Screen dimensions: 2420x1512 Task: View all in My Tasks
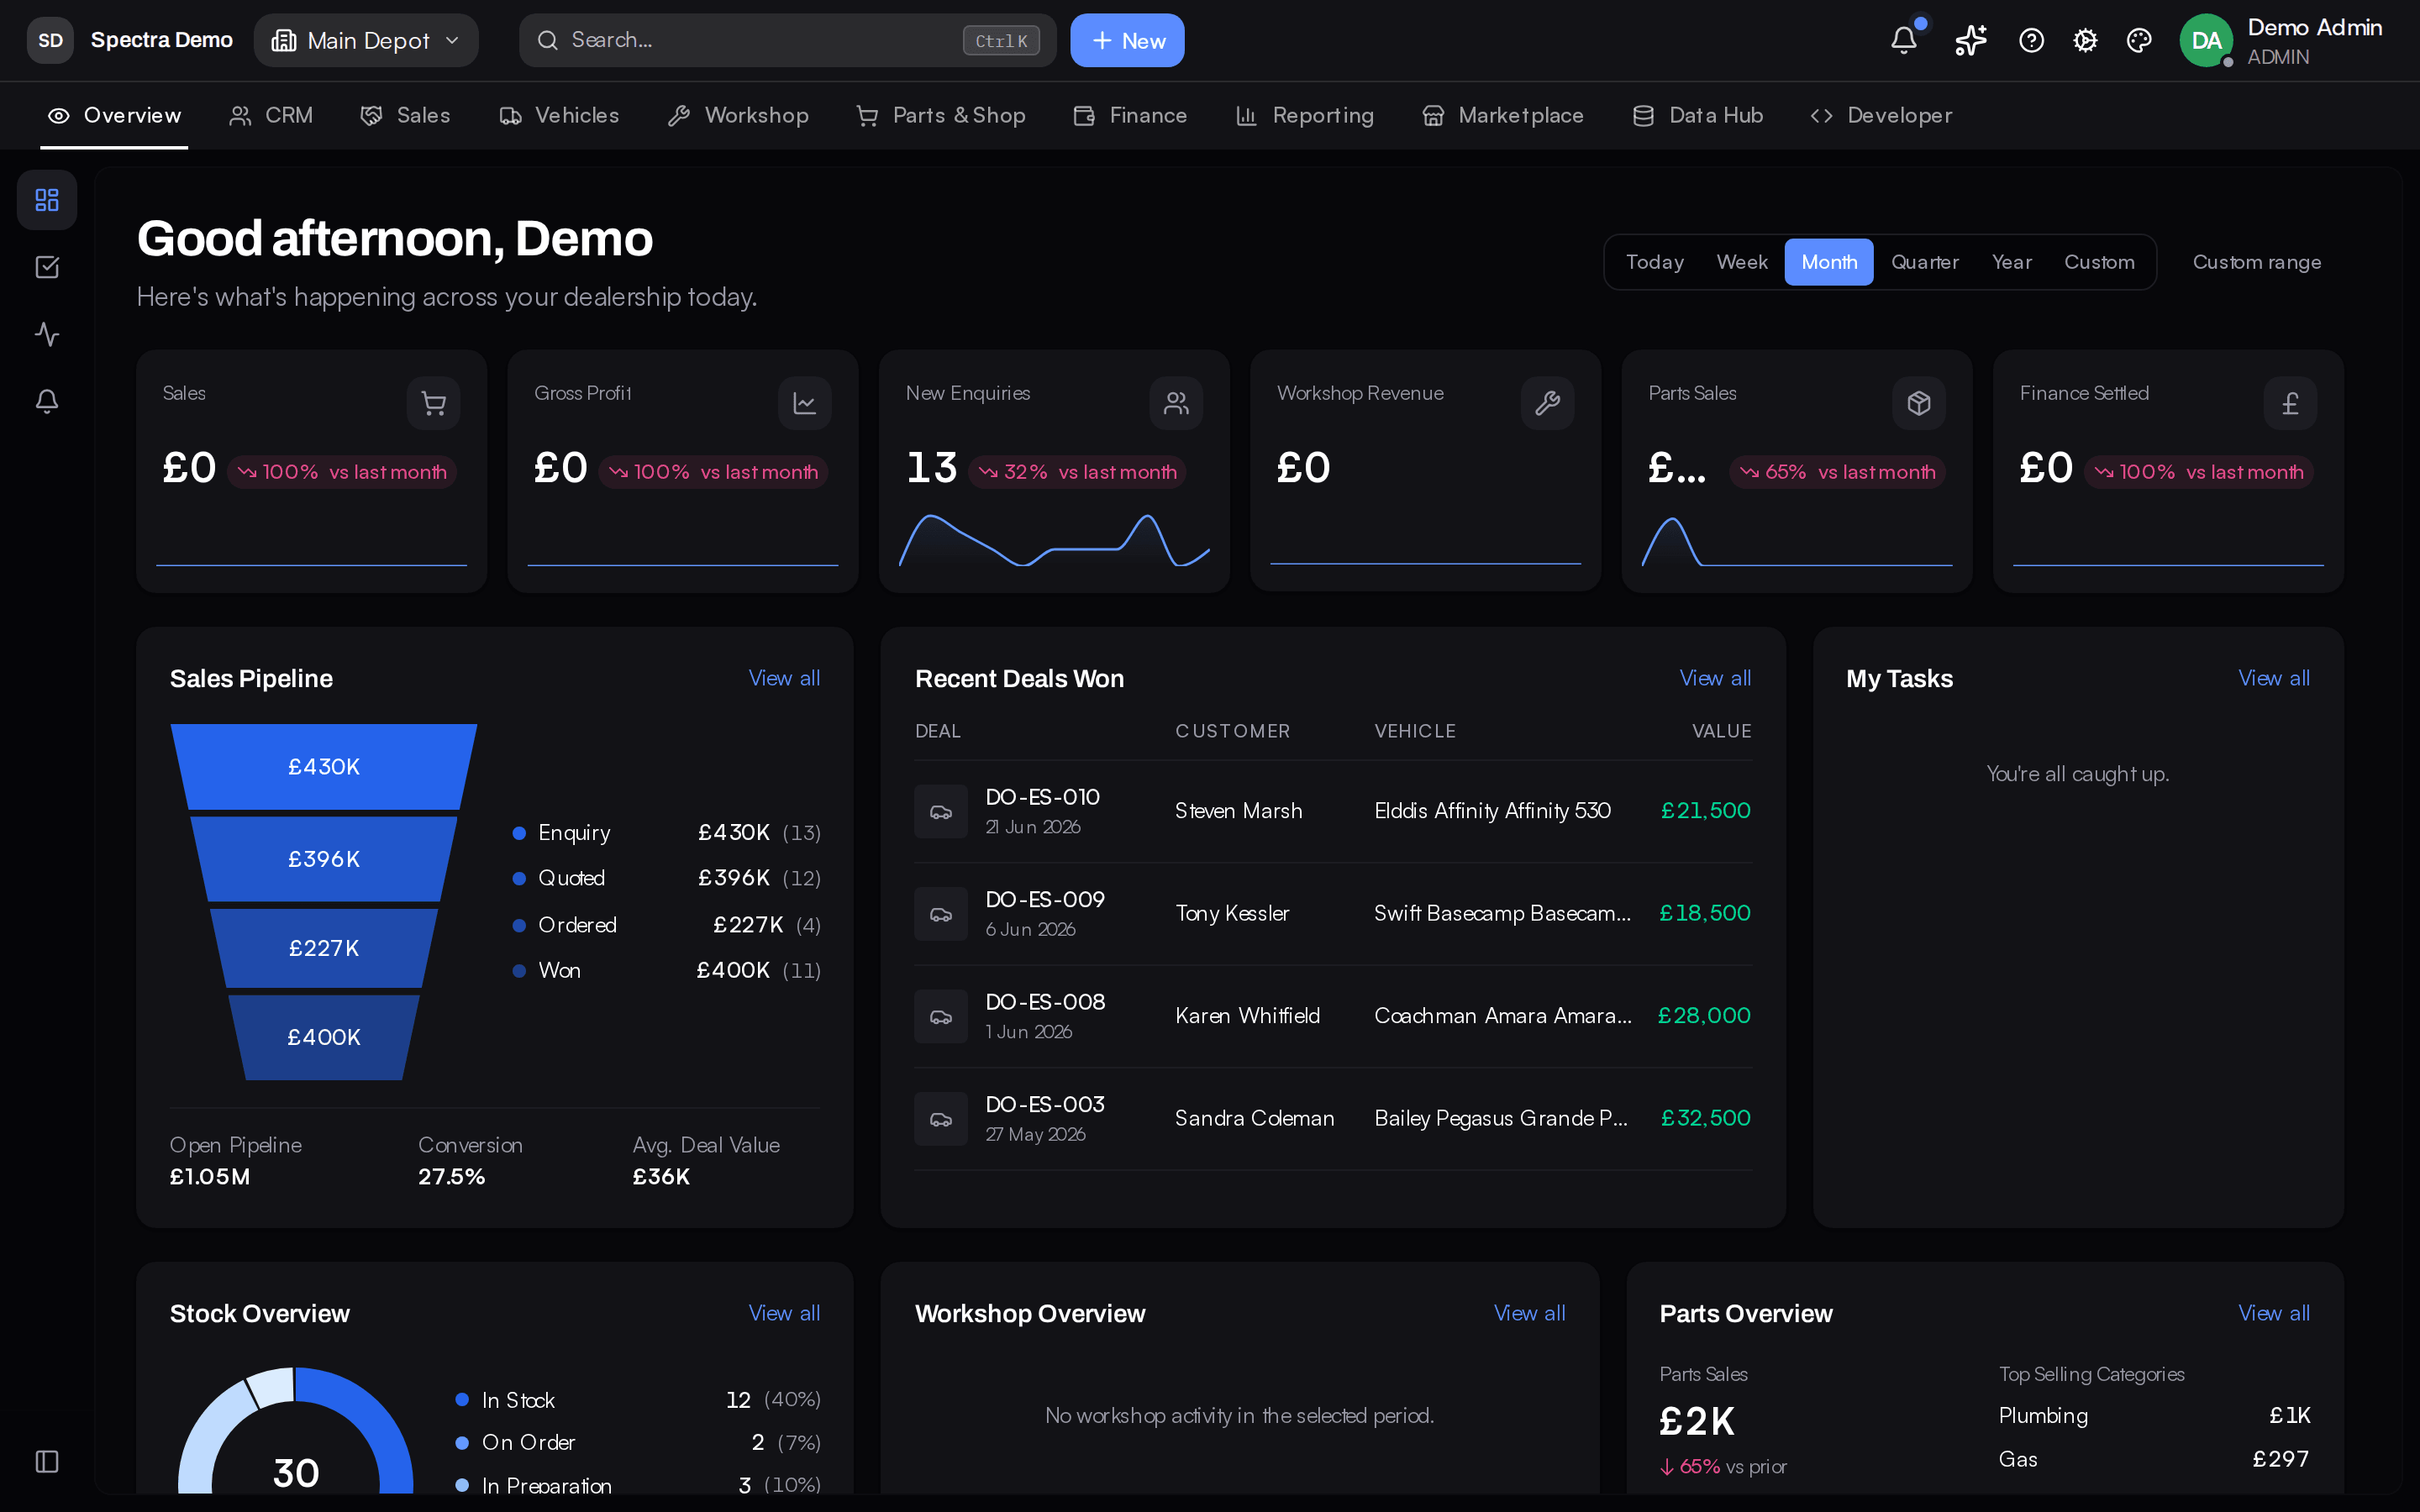(x=2274, y=678)
